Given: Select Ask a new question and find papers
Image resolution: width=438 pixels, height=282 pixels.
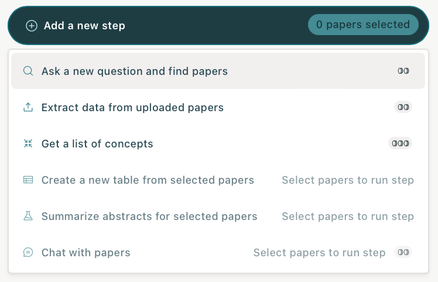Looking at the screenshot, I should [134, 71].
